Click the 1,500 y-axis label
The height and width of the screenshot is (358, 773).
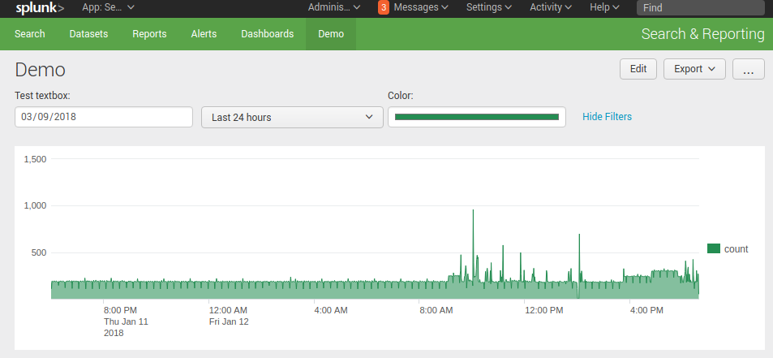[35, 159]
